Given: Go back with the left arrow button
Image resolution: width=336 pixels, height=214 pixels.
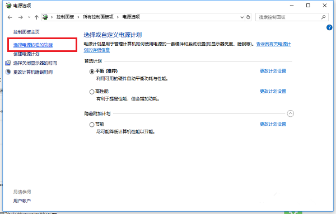Looking at the screenshot, I should pyautogui.click(x=10, y=17).
